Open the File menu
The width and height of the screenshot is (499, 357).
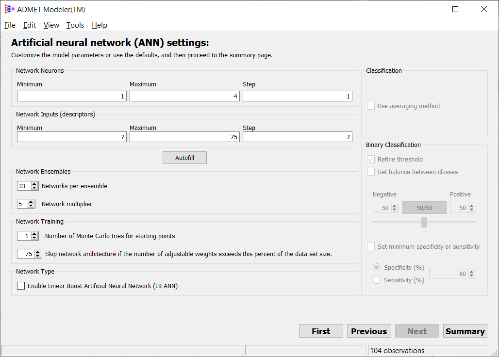10,25
